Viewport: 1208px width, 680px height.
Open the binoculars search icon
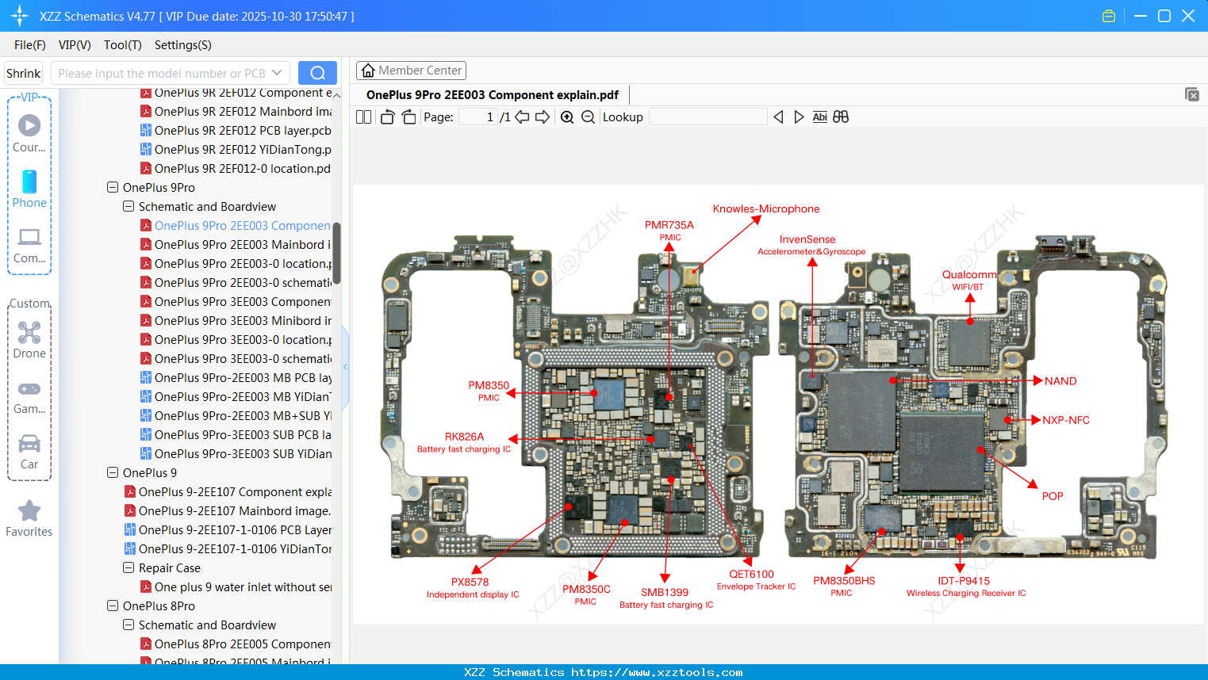tap(841, 117)
